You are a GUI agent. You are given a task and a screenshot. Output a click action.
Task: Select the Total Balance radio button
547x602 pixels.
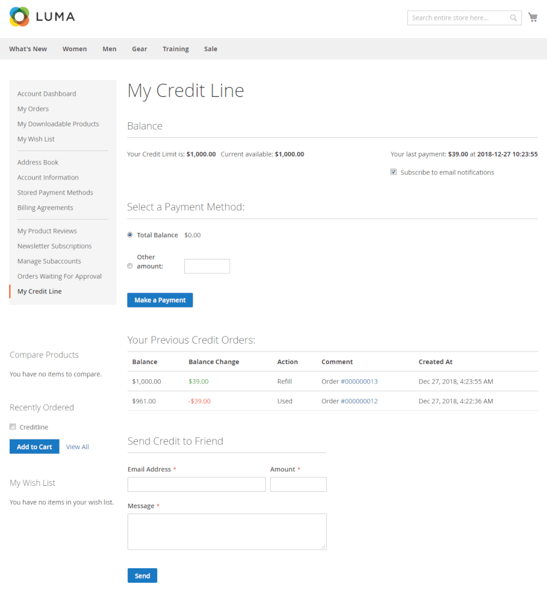pos(130,235)
